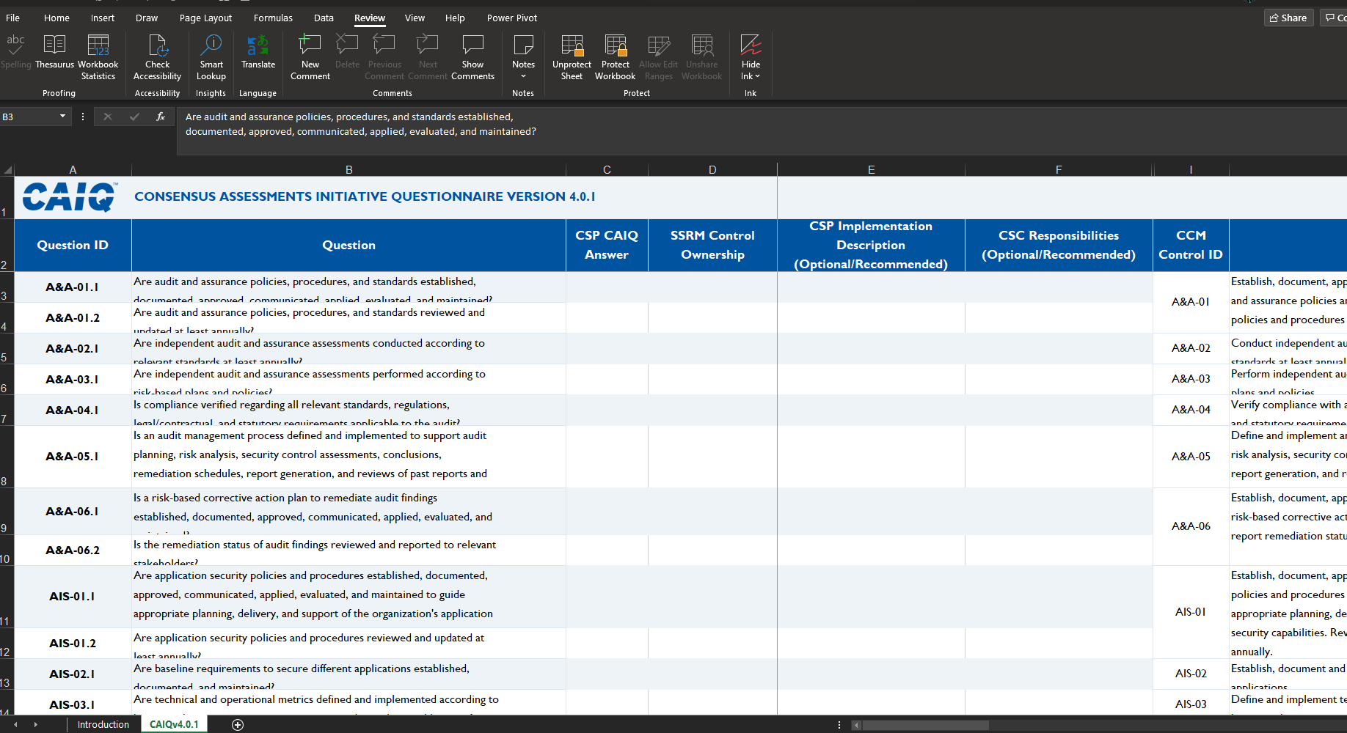Open Smart Lookup
This screenshot has width=1347, height=733.
(211, 57)
